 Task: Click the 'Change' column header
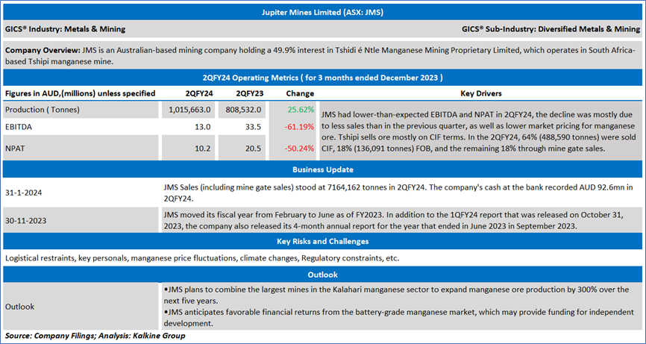click(x=300, y=93)
